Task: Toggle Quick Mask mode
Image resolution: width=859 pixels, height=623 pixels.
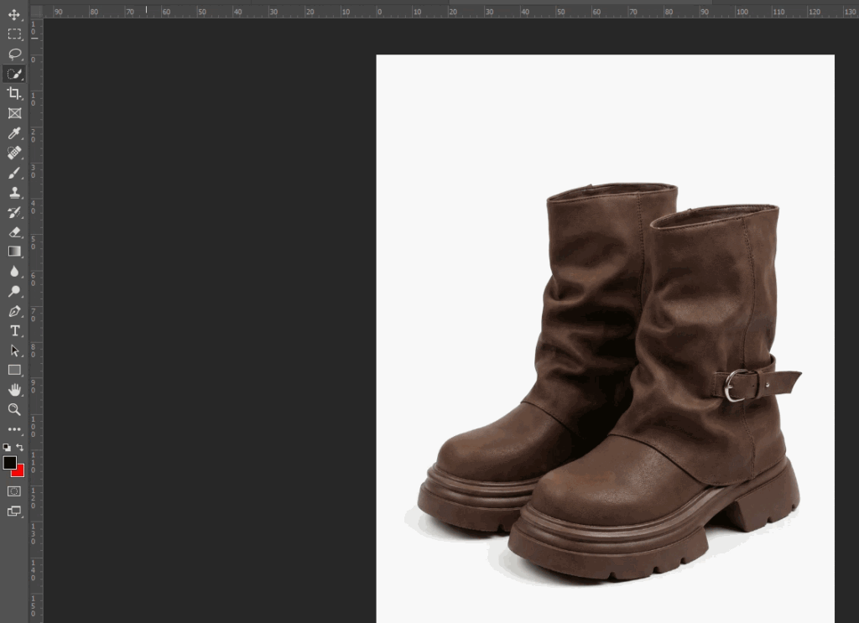Action: pyautogui.click(x=13, y=491)
